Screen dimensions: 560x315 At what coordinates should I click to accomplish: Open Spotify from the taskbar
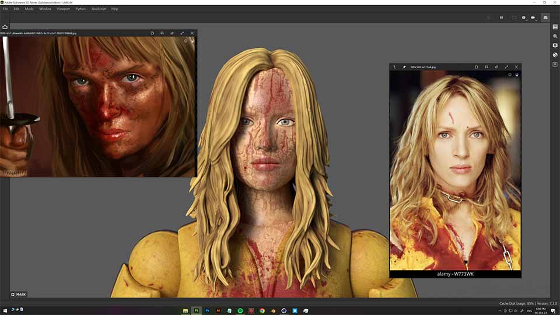click(240, 311)
